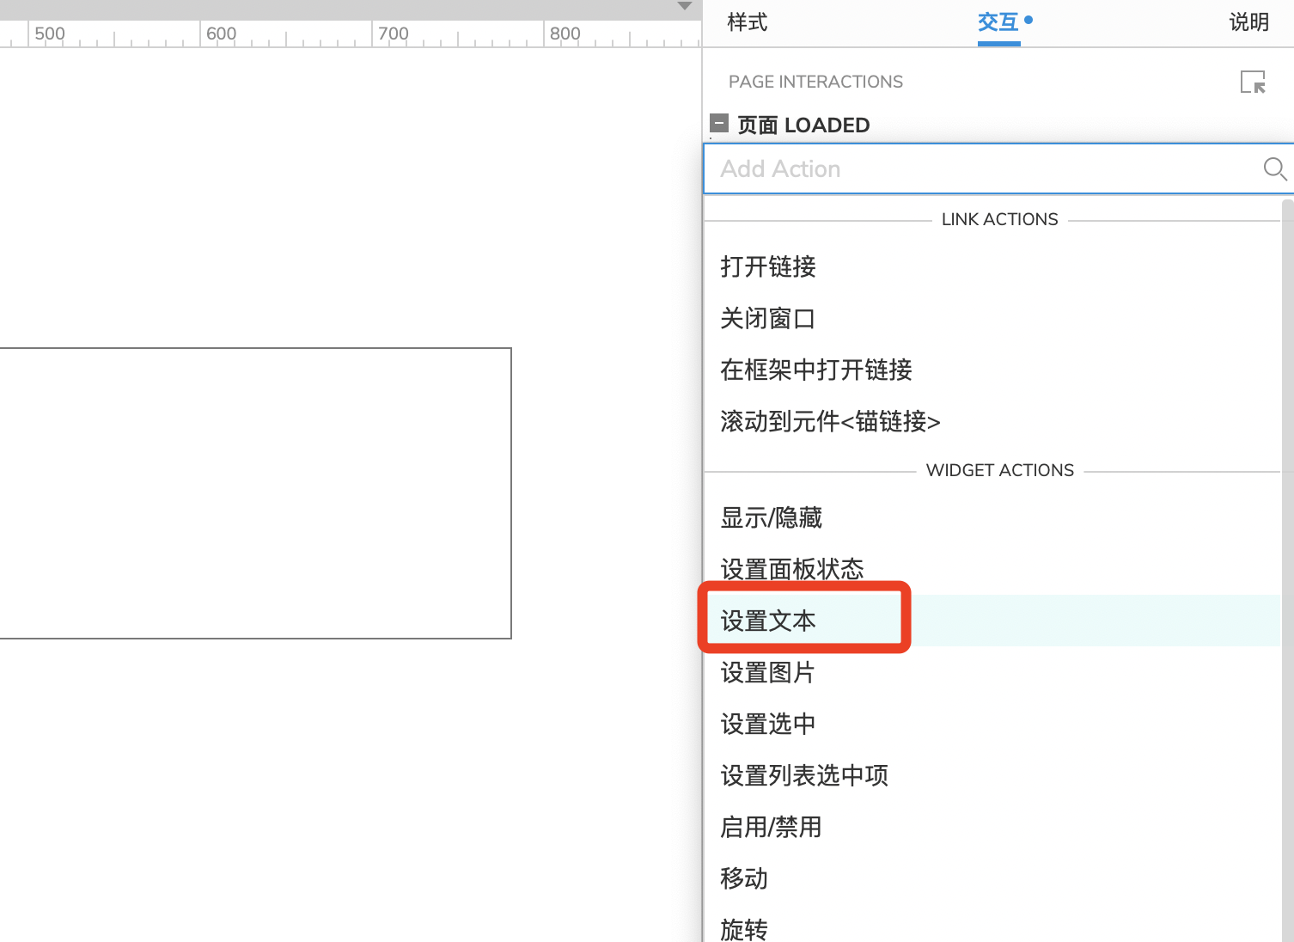Screen dimensions: 1294x942
Task: Click the gray triangle above the canvas ruler
Action: click(x=684, y=7)
